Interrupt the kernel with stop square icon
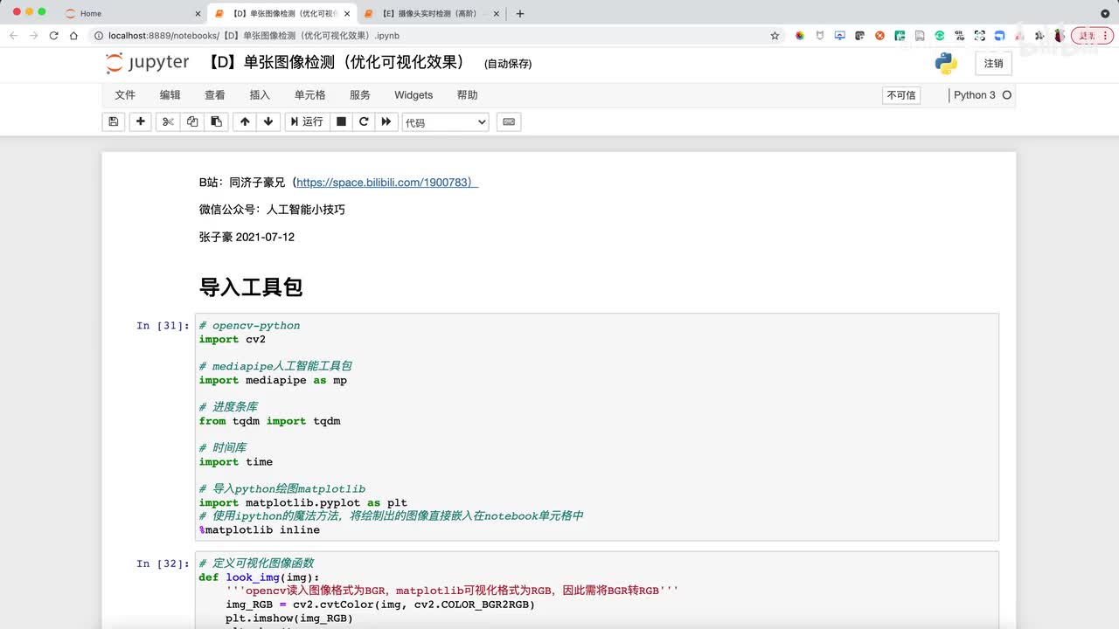This screenshot has width=1119, height=629. (x=342, y=122)
